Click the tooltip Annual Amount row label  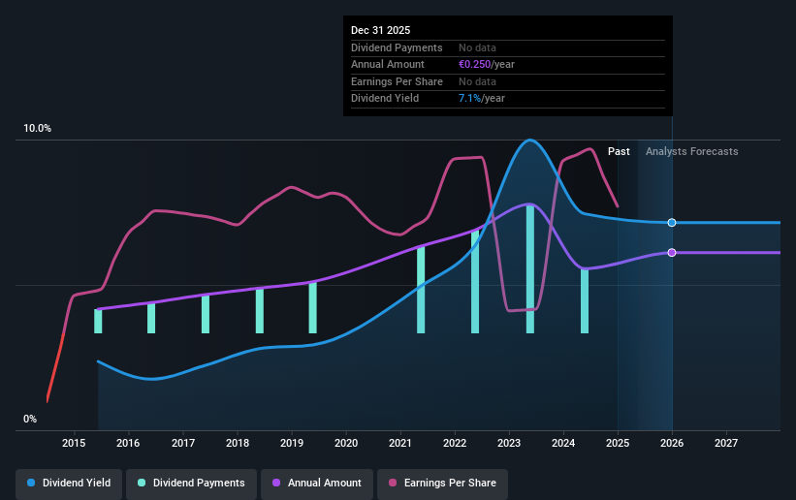point(388,65)
